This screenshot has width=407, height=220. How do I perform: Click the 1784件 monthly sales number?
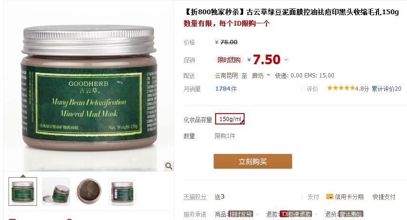pyautogui.click(x=226, y=89)
